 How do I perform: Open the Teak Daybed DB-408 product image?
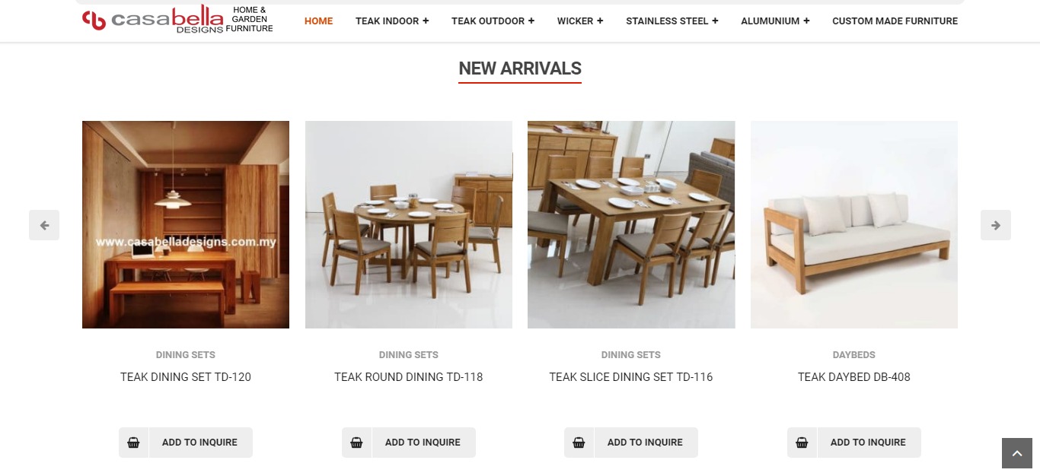click(x=854, y=224)
